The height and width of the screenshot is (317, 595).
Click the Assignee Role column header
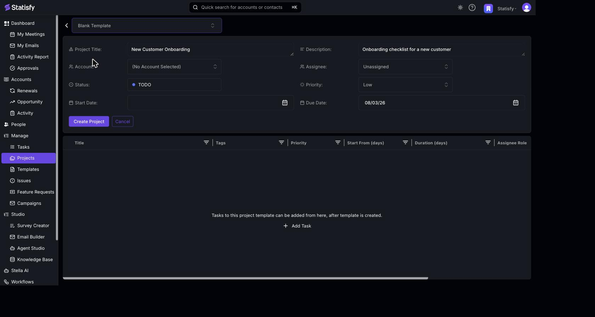[512, 143]
